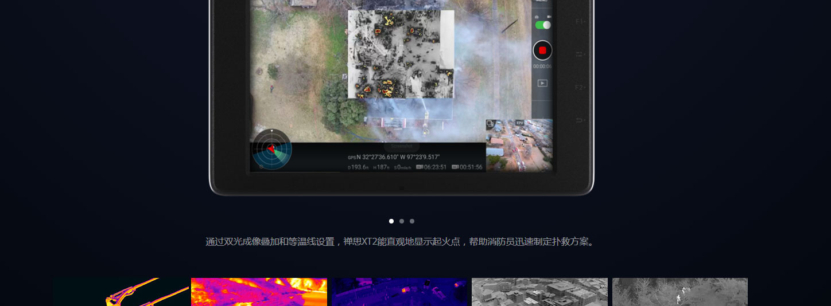Open the blue-purple thermal thumbnail
The width and height of the screenshot is (831, 306).
point(399,292)
